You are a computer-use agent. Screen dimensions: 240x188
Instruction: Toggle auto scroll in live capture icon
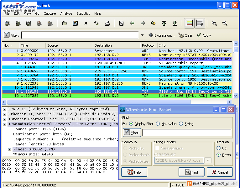point(200,23)
